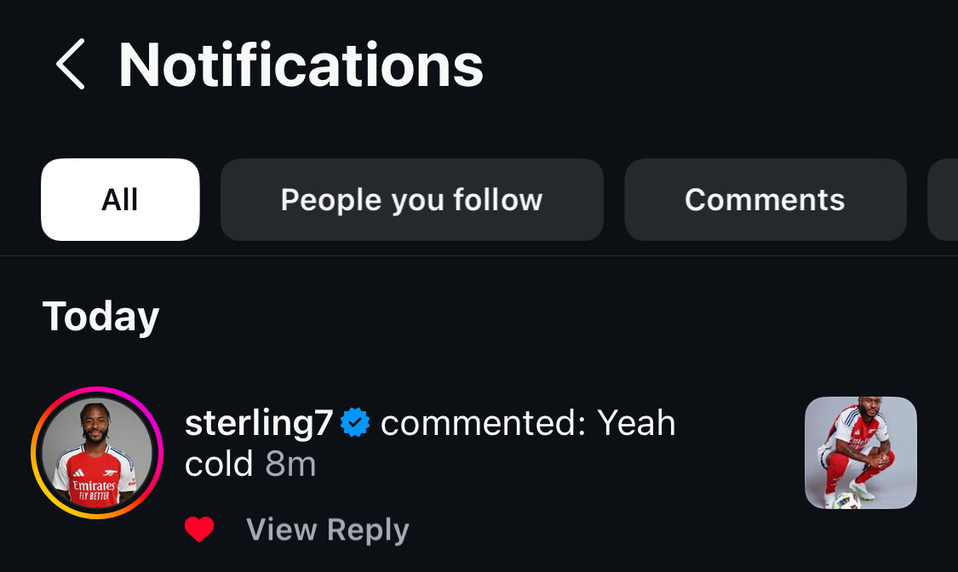Select the All filter tab
The width and height of the screenshot is (958, 572).
[x=120, y=200]
